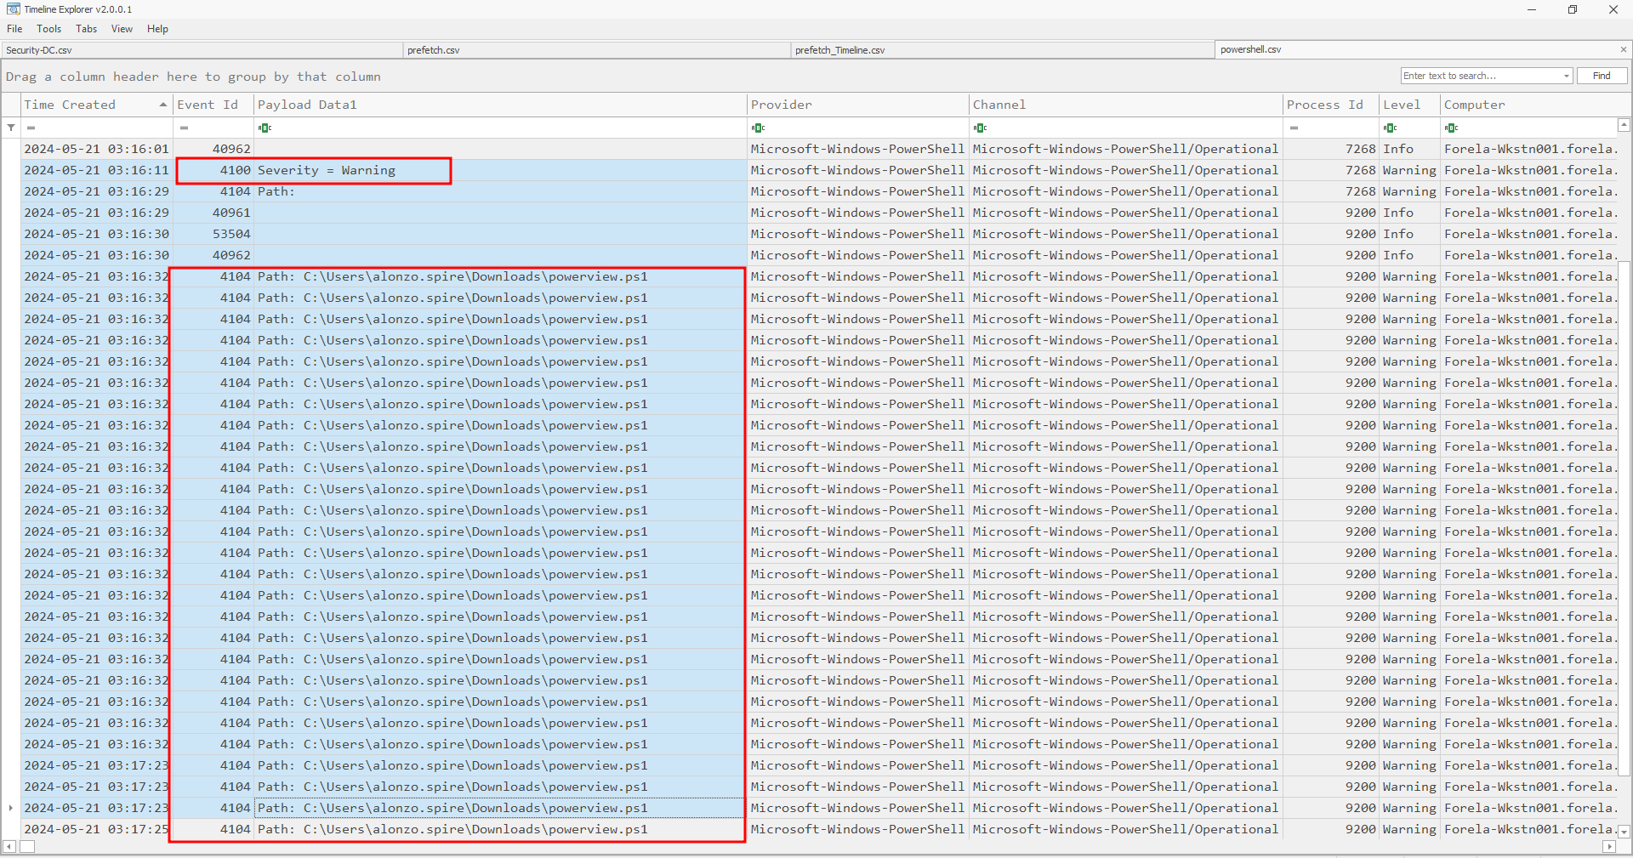
Task: Toggle sort on Time Created column header
Action: pos(94,105)
